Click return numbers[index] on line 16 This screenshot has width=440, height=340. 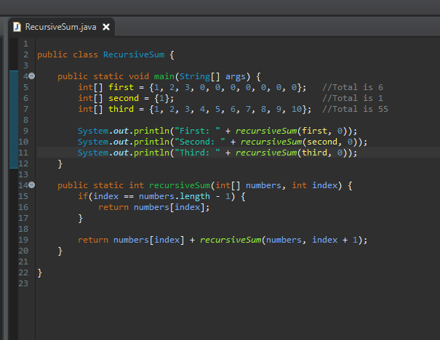(x=153, y=207)
